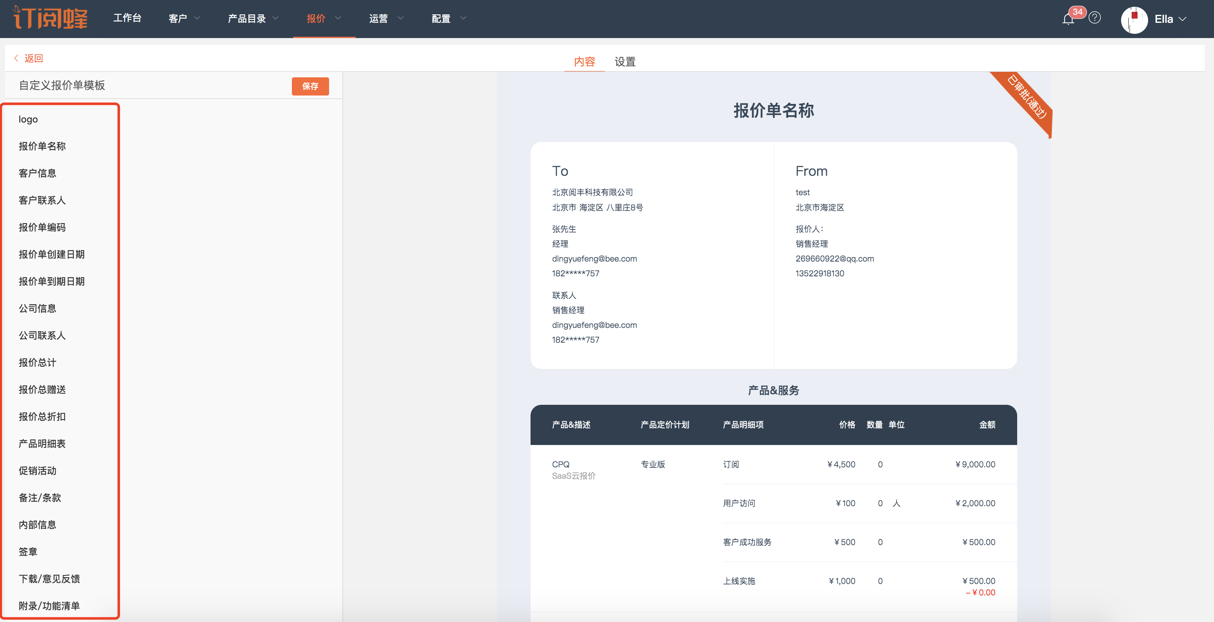Viewport: 1214px width, 622px height.
Task: Click the 报价单名称 title in the preview
Action: [773, 110]
